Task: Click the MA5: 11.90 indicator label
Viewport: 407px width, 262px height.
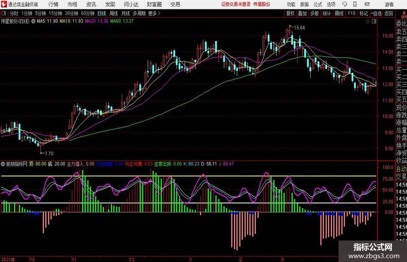Action: 47,21
